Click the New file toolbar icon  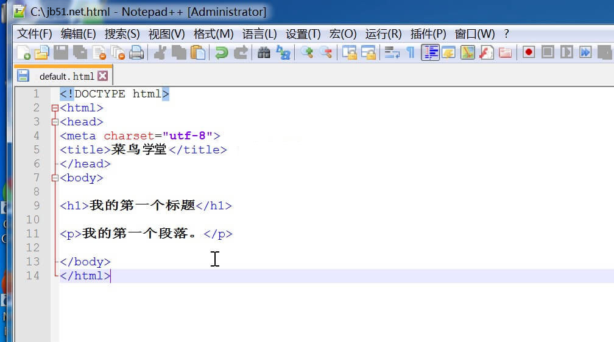click(x=23, y=53)
